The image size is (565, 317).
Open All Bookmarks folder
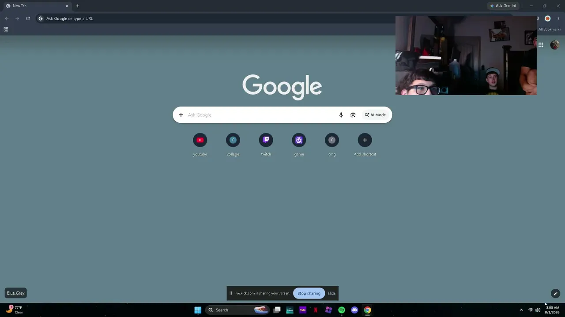[x=550, y=29]
